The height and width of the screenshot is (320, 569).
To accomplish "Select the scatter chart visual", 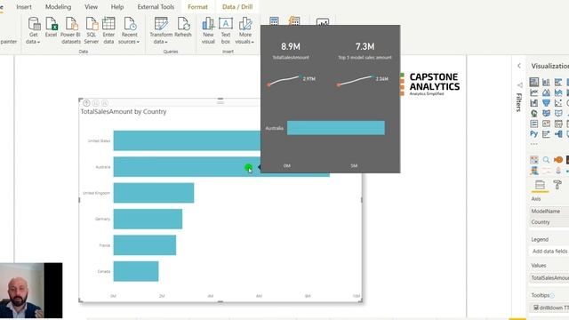I will coord(558,103).
